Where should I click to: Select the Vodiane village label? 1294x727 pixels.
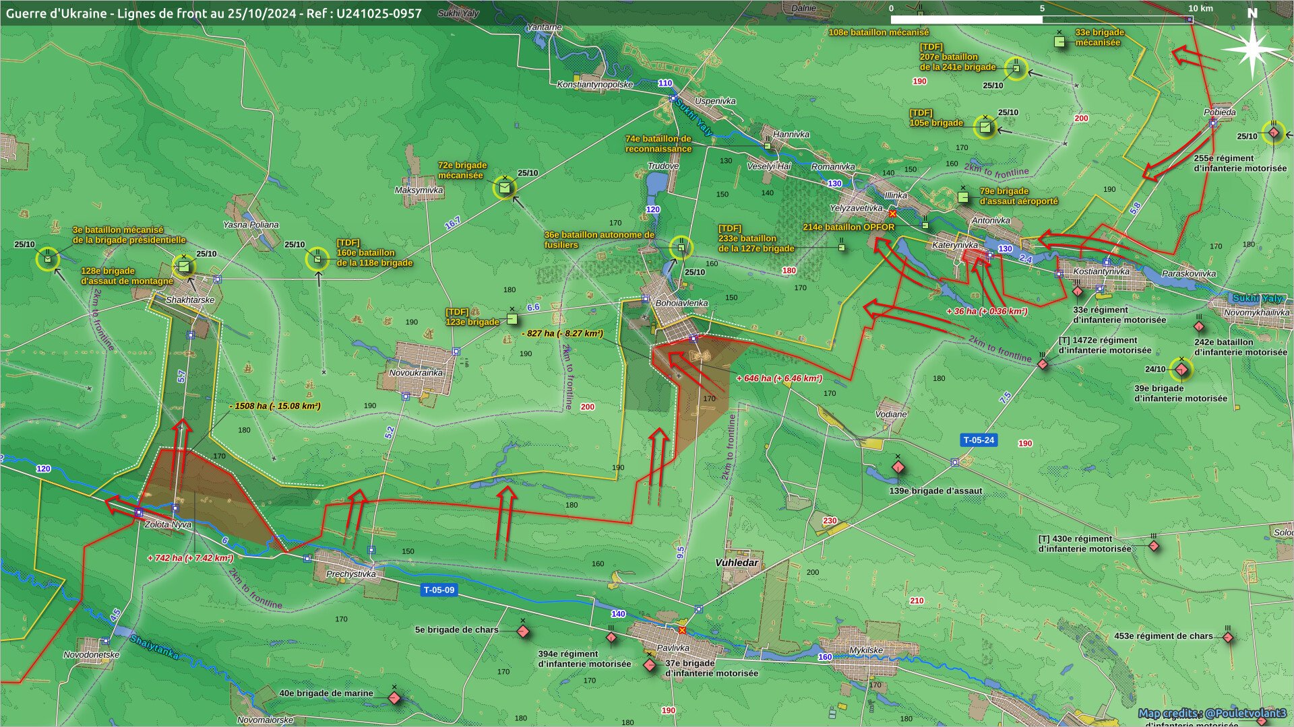pyautogui.click(x=891, y=415)
